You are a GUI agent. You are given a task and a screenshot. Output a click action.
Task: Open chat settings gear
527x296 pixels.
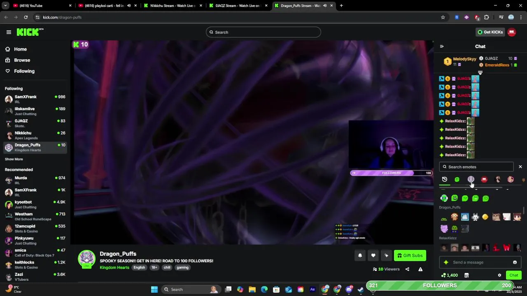(499, 275)
